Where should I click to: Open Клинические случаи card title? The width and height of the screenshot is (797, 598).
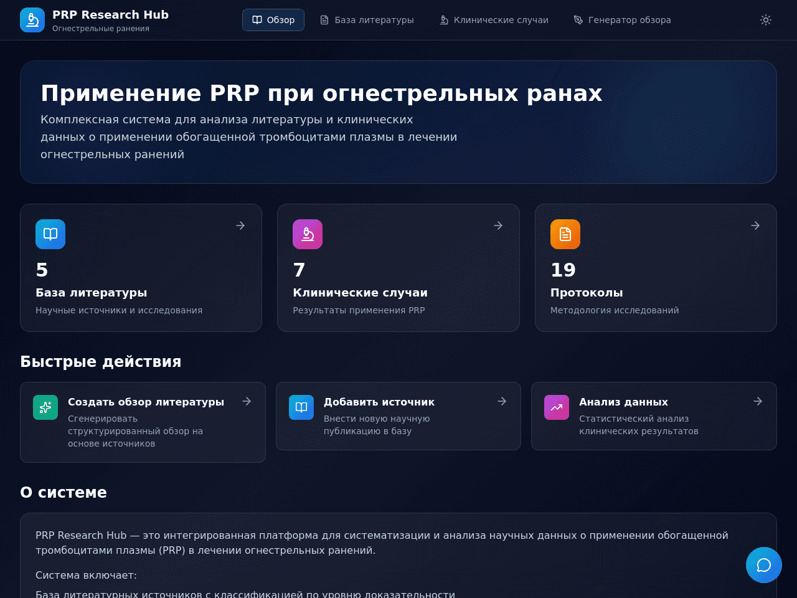click(361, 293)
